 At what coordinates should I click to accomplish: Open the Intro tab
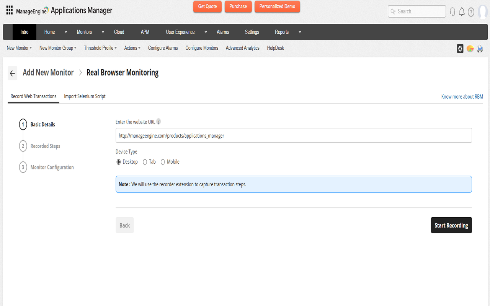24,32
